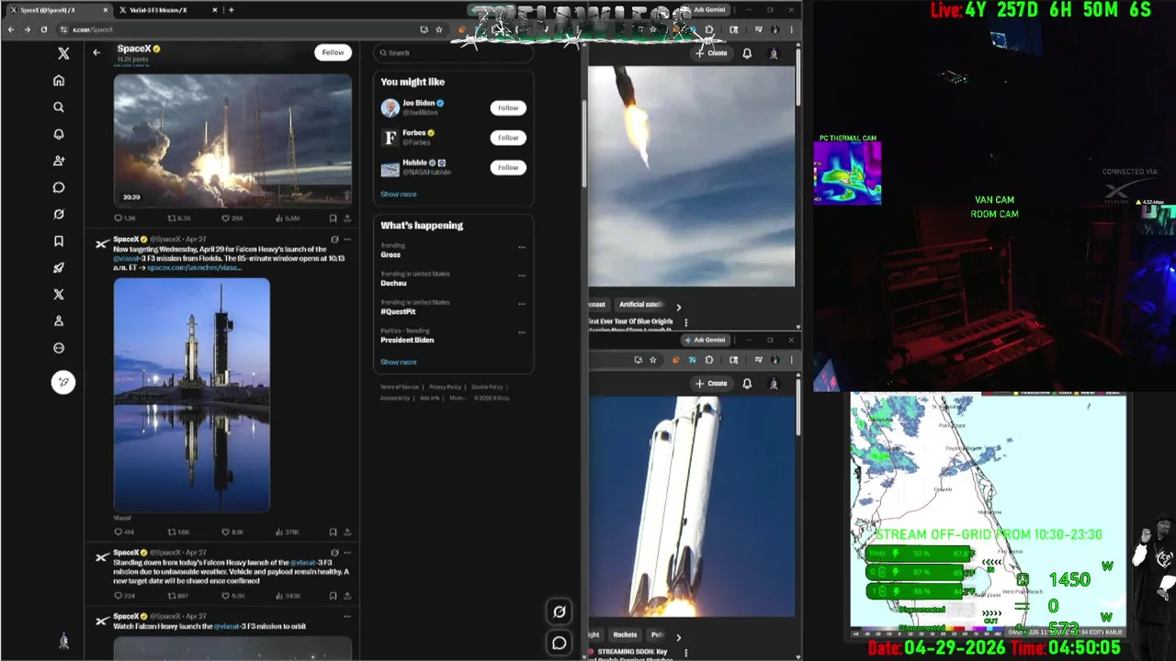Share the Standing down post

(x=347, y=596)
